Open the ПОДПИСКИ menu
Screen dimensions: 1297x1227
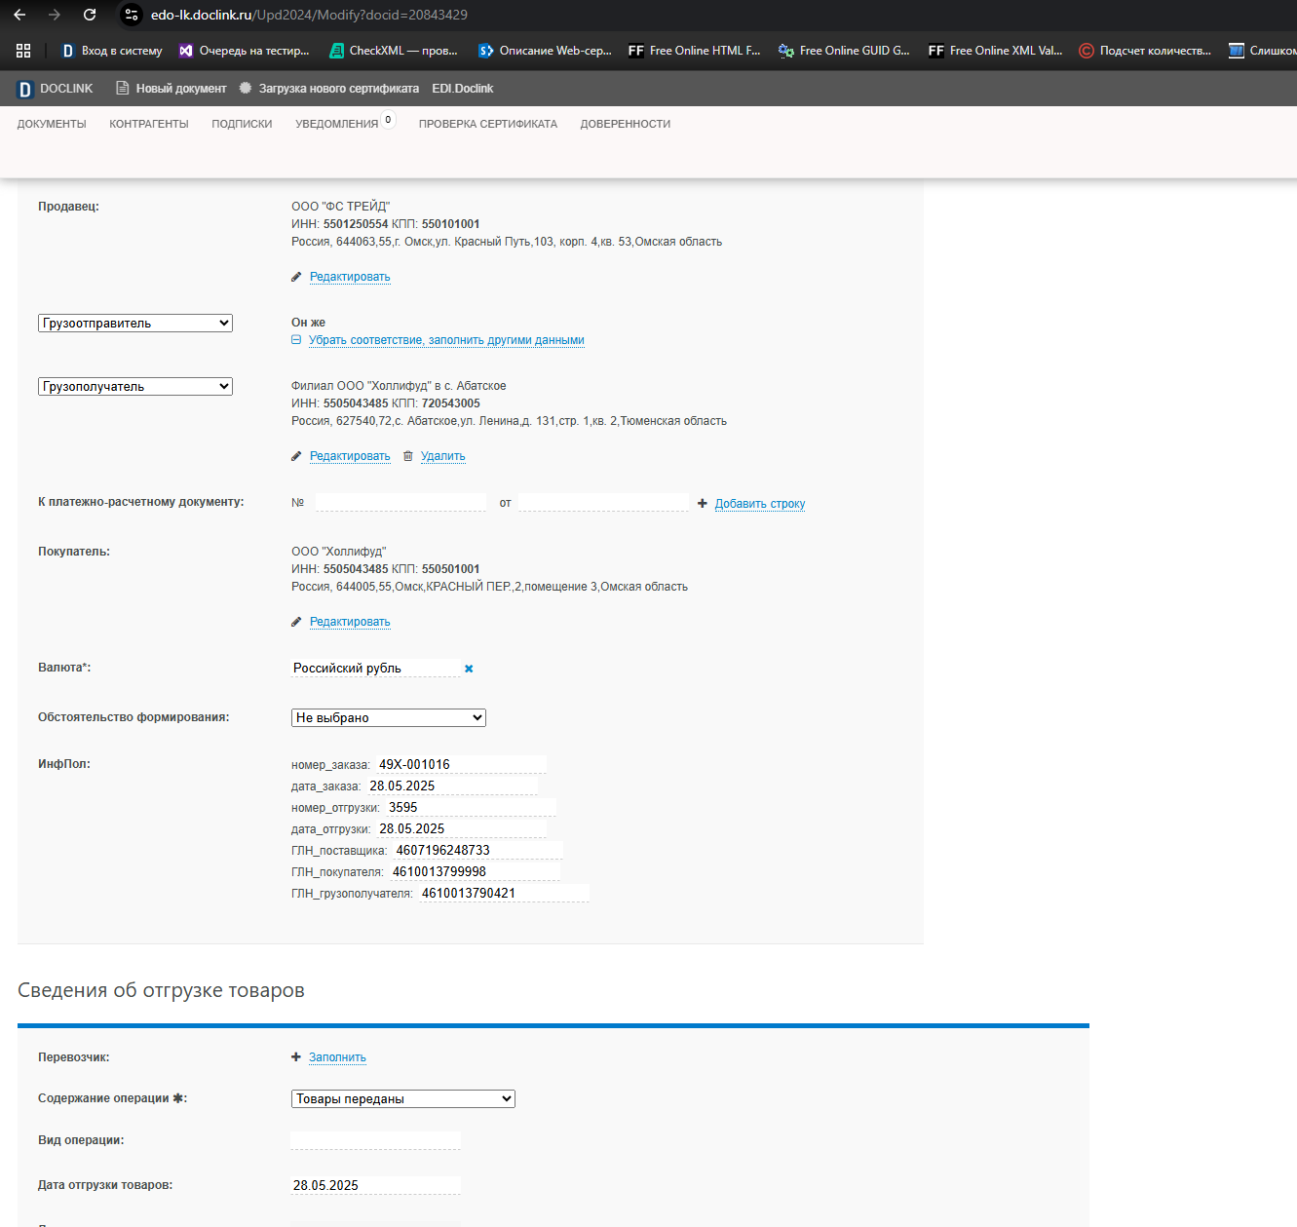pyautogui.click(x=242, y=124)
